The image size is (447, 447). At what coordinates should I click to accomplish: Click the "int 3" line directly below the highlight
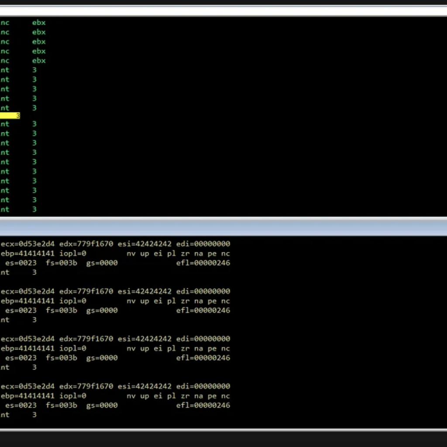click(17, 124)
